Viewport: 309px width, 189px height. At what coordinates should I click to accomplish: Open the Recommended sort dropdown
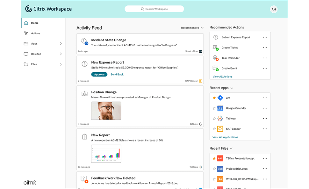pyautogui.click(x=192, y=28)
